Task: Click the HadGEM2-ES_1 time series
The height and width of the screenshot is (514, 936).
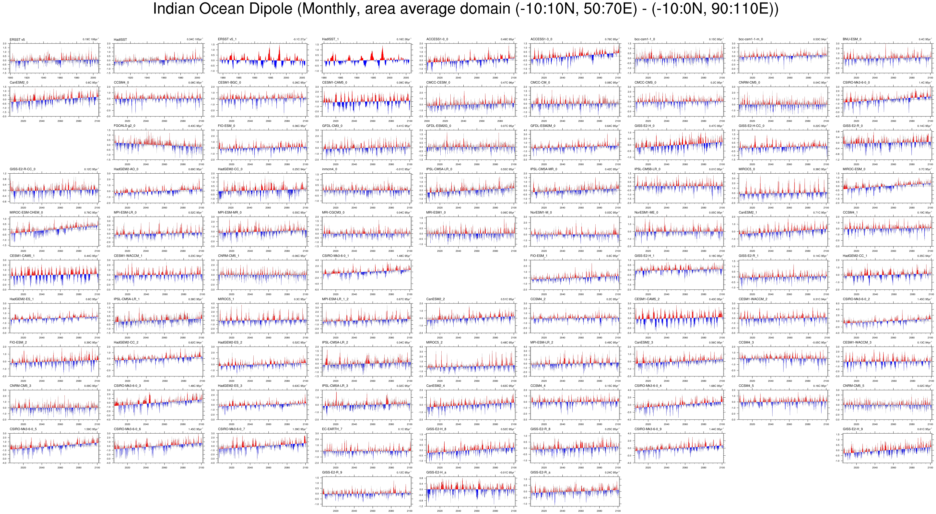Action: 54,318
